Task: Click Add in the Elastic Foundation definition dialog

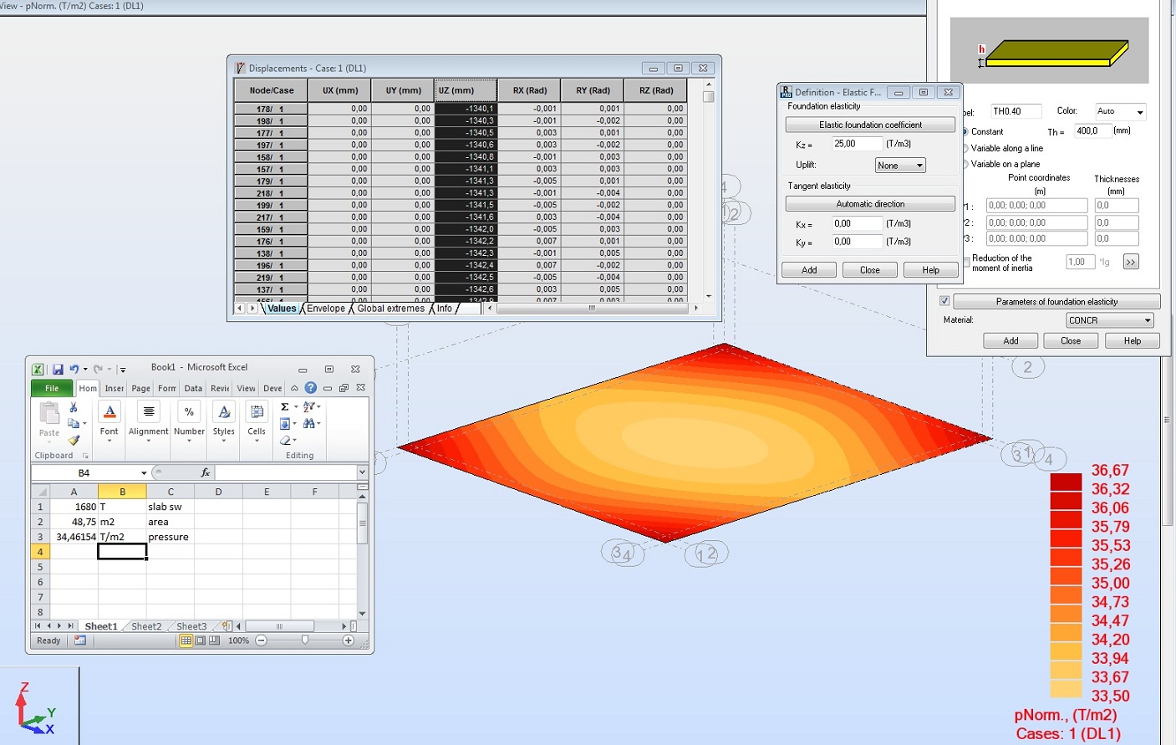Action: coord(809,270)
